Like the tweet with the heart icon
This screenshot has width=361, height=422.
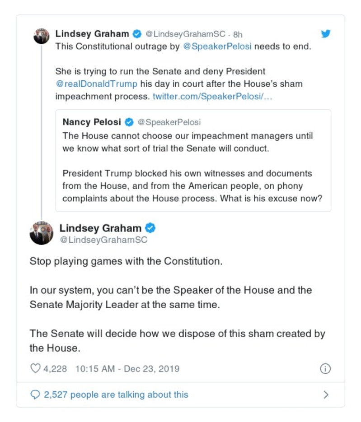point(36,369)
